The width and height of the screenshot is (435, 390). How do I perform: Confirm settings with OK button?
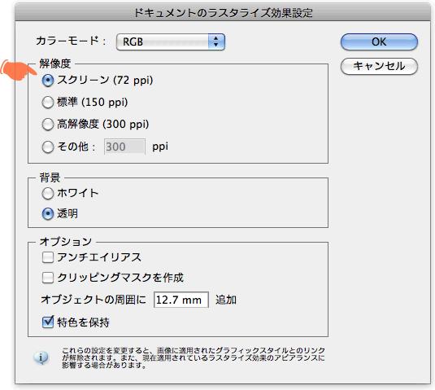379,42
